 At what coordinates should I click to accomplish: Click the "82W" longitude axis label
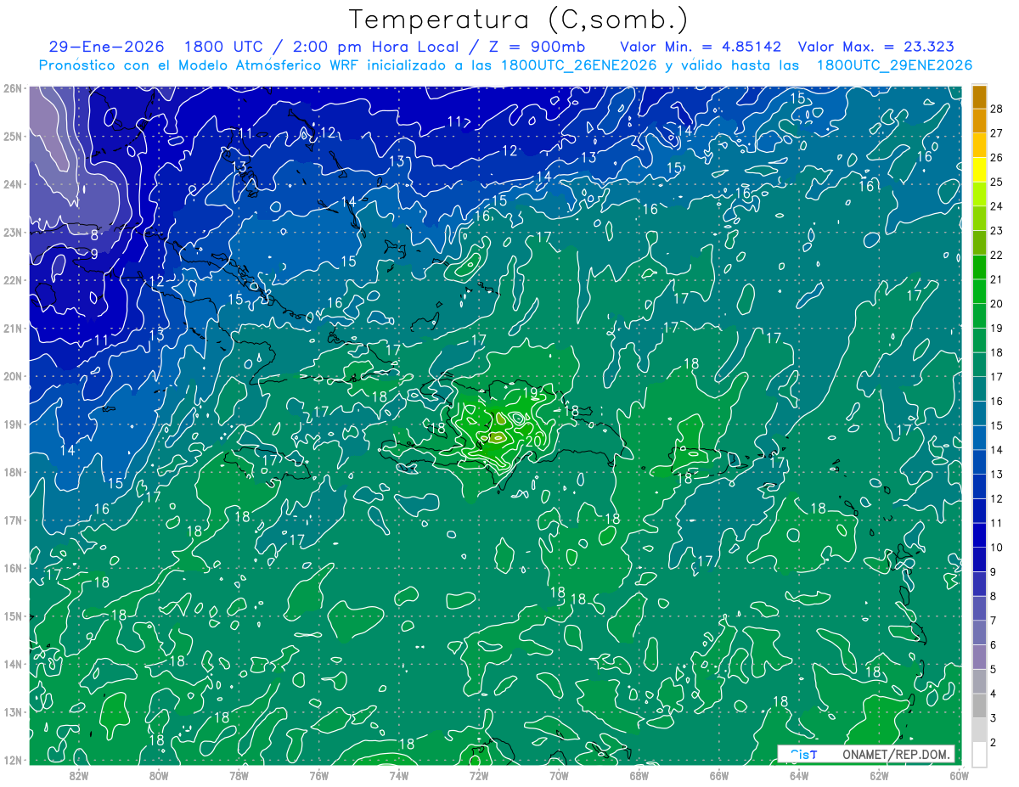[78, 774]
